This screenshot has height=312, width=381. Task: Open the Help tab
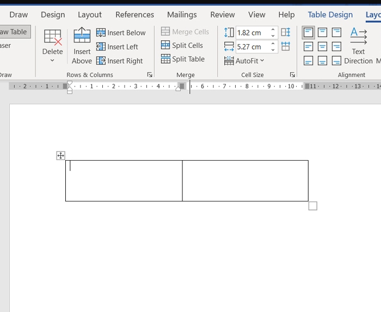[x=287, y=15]
